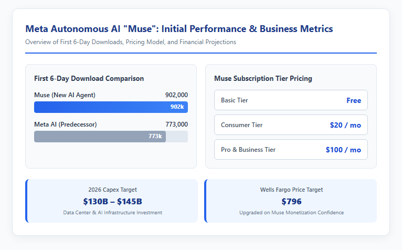Select the Pro & Business Tier row

coord(291,149)
